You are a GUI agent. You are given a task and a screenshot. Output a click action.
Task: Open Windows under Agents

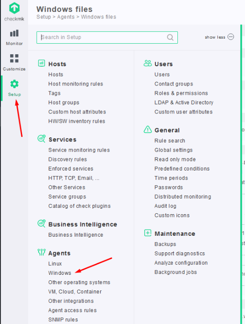pyautogui.click(x=60, y=273)
